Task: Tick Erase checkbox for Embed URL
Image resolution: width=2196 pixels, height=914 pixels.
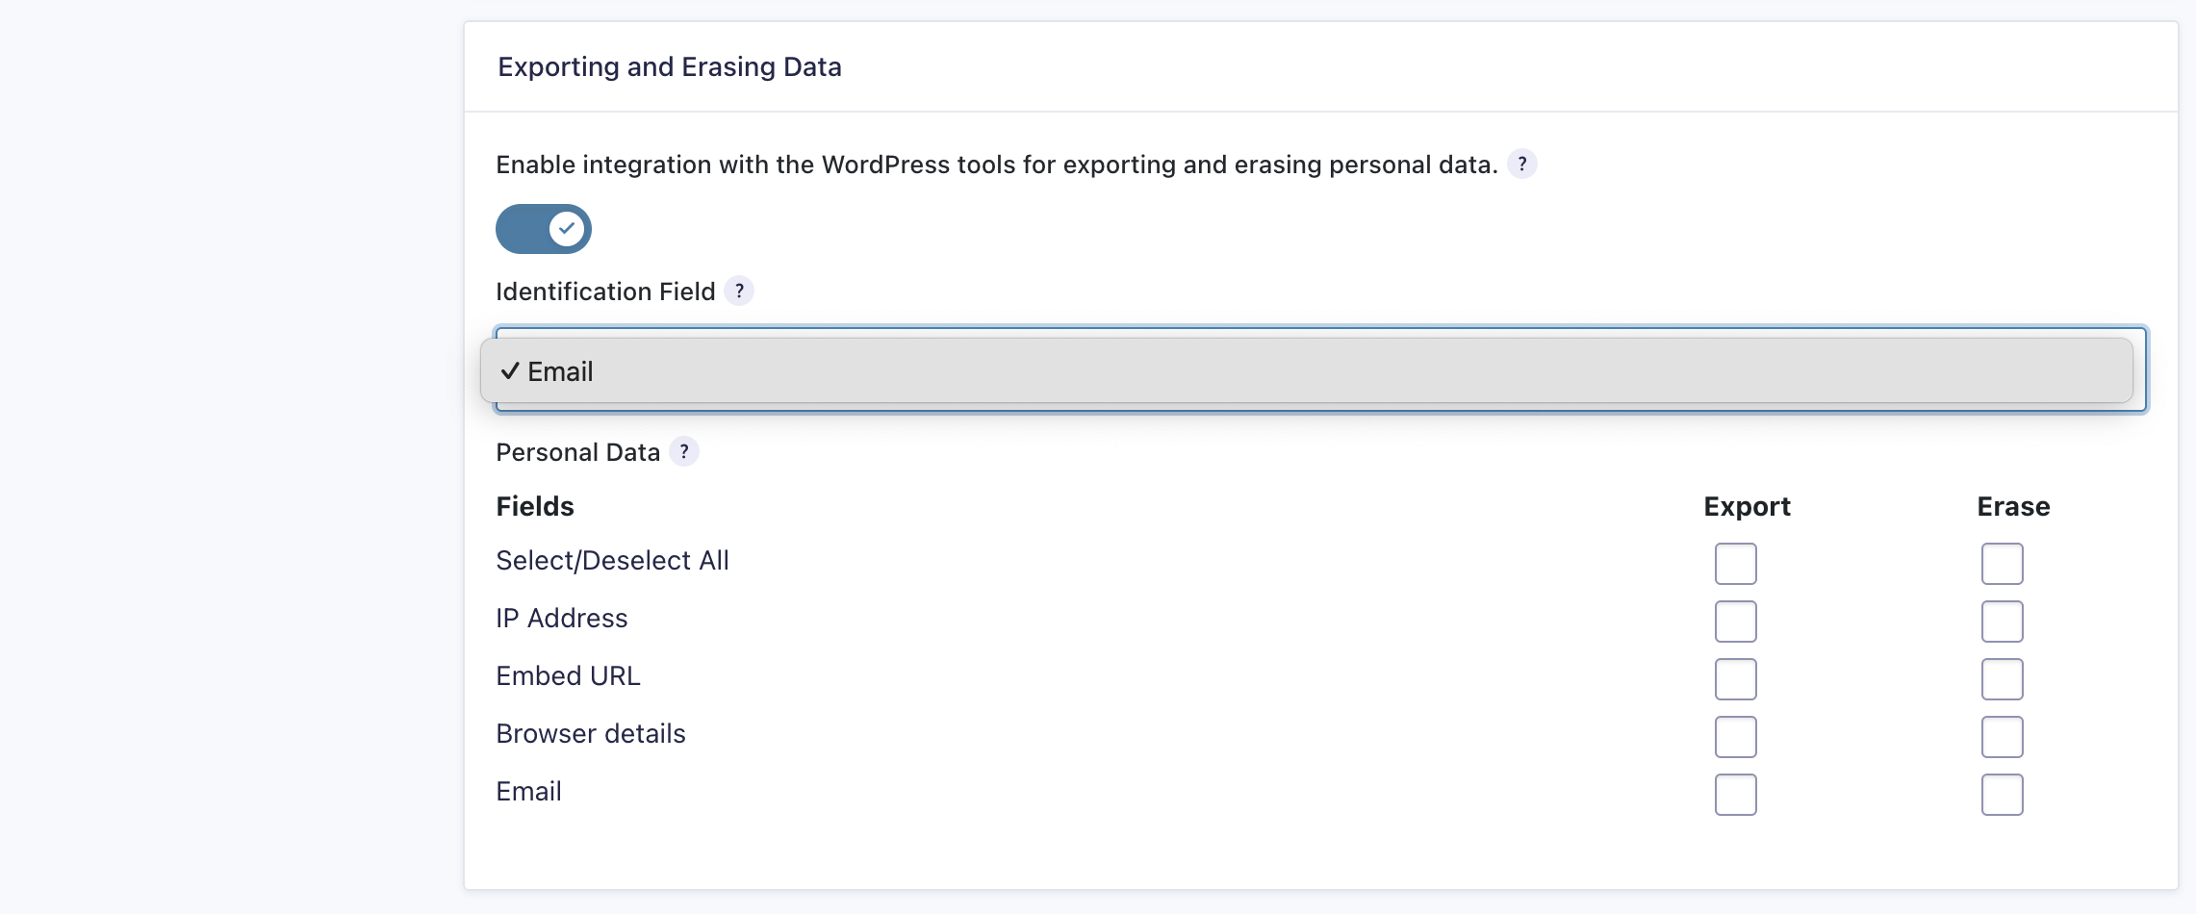Action: pos(2002,679)
